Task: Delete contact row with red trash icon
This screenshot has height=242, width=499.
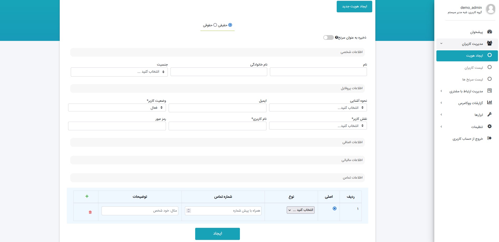Action: (90, 212)
